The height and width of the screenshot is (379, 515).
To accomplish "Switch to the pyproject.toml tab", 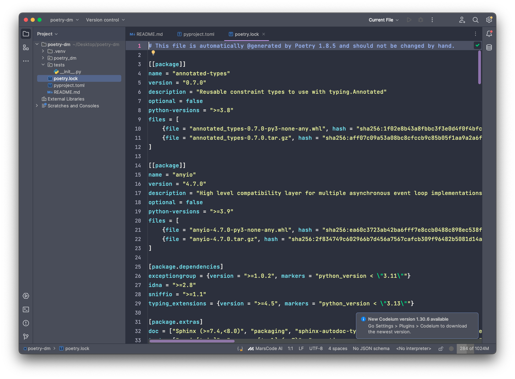I will [x=199, y=34].
